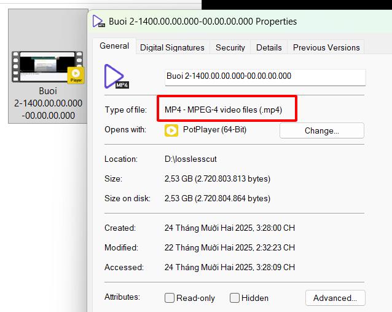Image resolution: width=392 pixels, height=312 pixels.
Task: Click the 'Attributes:' label
Action: [122, 297]
